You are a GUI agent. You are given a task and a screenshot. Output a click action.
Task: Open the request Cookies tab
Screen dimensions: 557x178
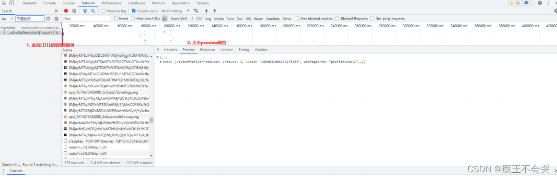pyautogui.click(x=261, y=50)
